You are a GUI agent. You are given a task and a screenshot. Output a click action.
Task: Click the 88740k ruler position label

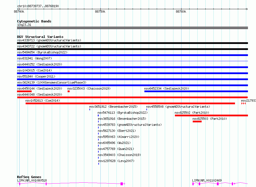19,11
